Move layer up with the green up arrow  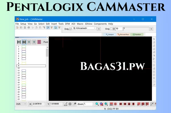[x=34, y=42]
